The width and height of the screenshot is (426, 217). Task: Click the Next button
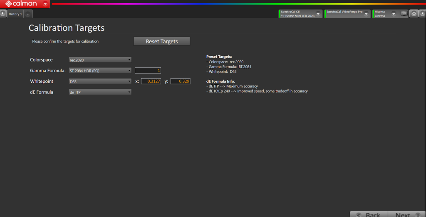click(x=407, y=214)
